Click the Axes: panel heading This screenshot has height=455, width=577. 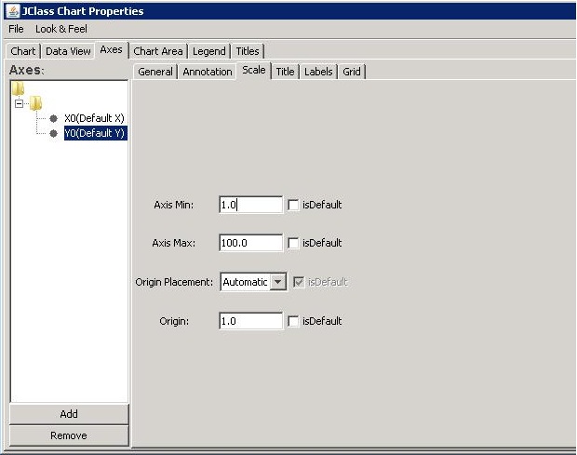(26, 70)
